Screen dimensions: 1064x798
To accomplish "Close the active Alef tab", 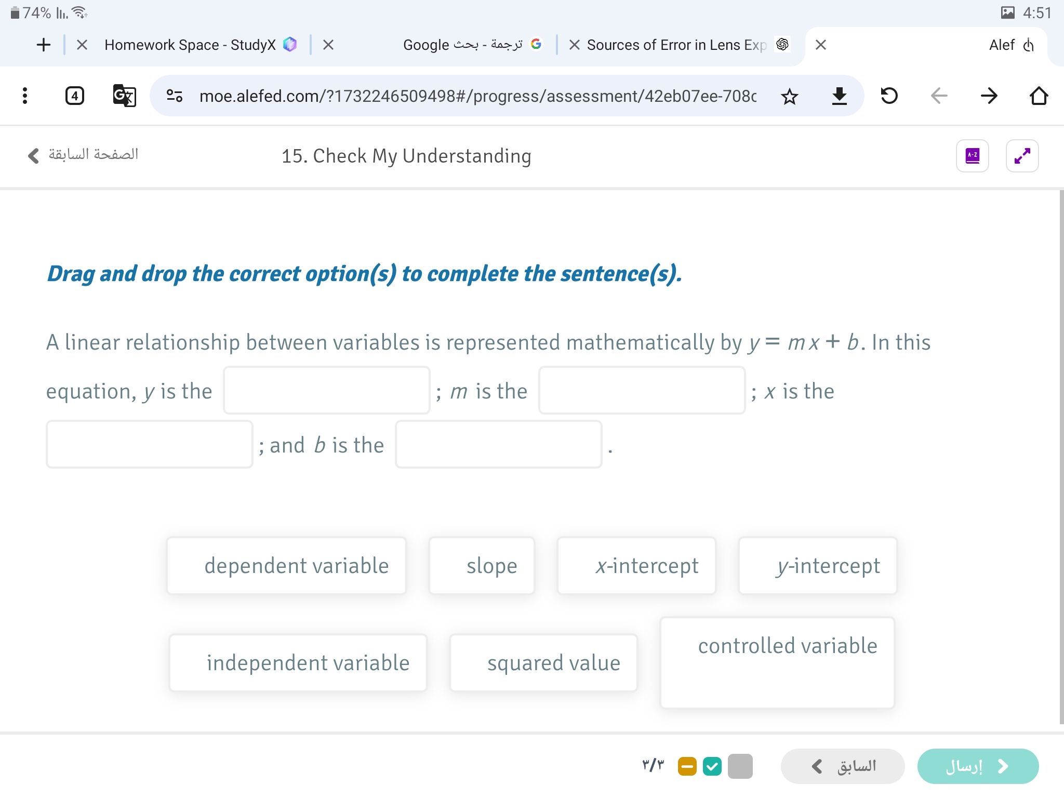I will pos(821,45).
